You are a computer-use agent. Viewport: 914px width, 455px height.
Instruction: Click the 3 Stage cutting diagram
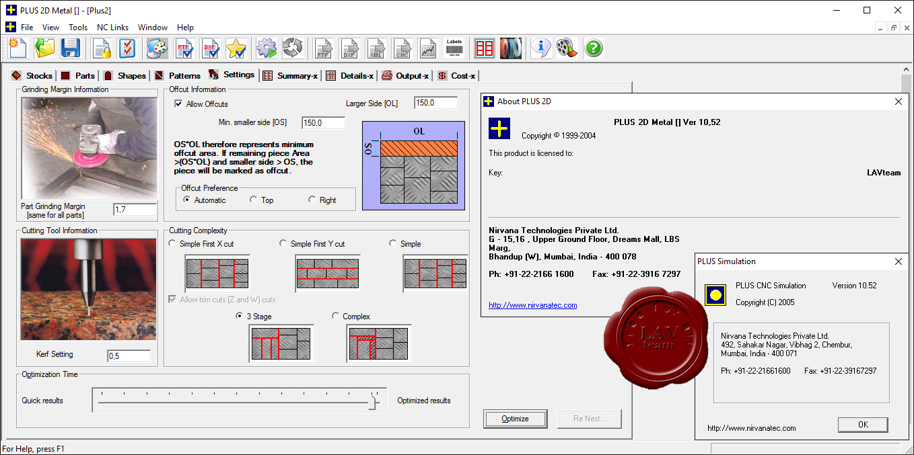281,343
